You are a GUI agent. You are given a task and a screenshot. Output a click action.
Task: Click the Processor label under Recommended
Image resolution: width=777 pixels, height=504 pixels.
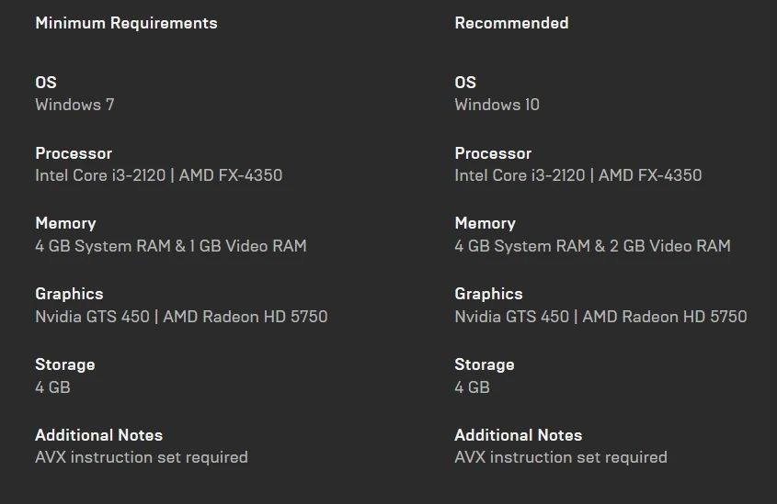493,153
